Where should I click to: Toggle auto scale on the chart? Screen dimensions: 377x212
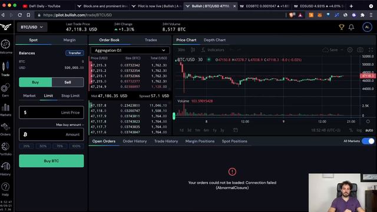pyautogui.click(x=369, y=130)
